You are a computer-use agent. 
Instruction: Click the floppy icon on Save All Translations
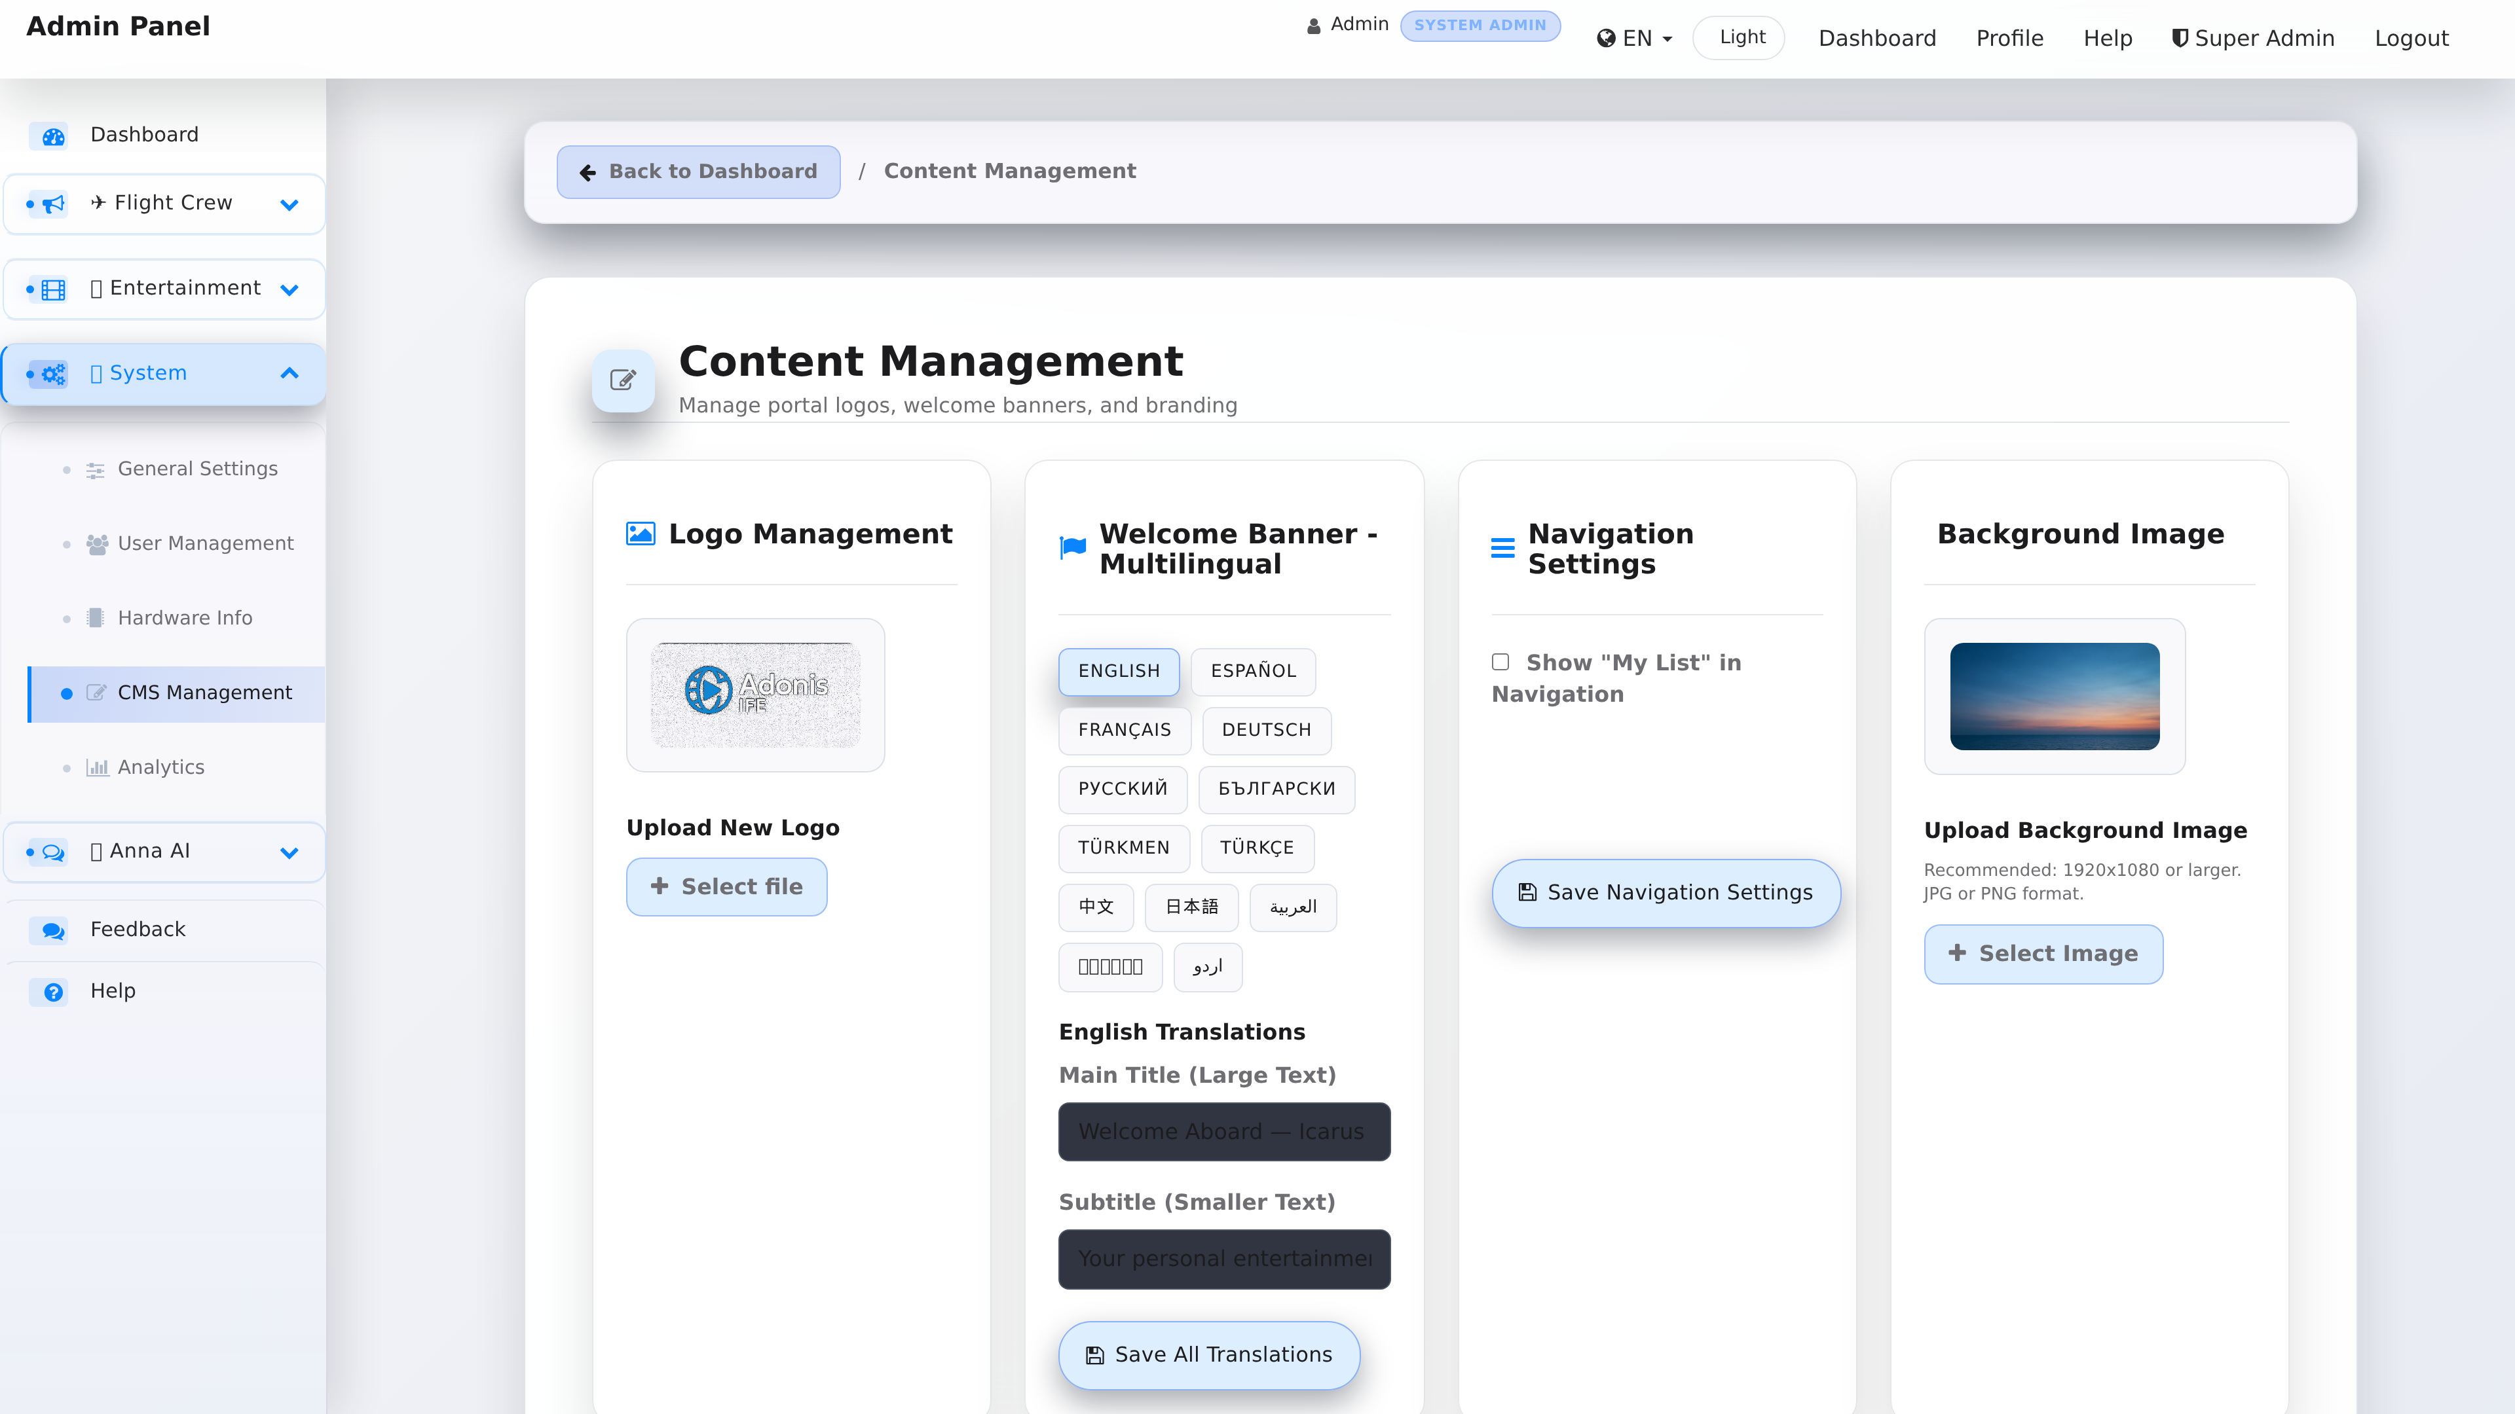tap(1096, 1356)
